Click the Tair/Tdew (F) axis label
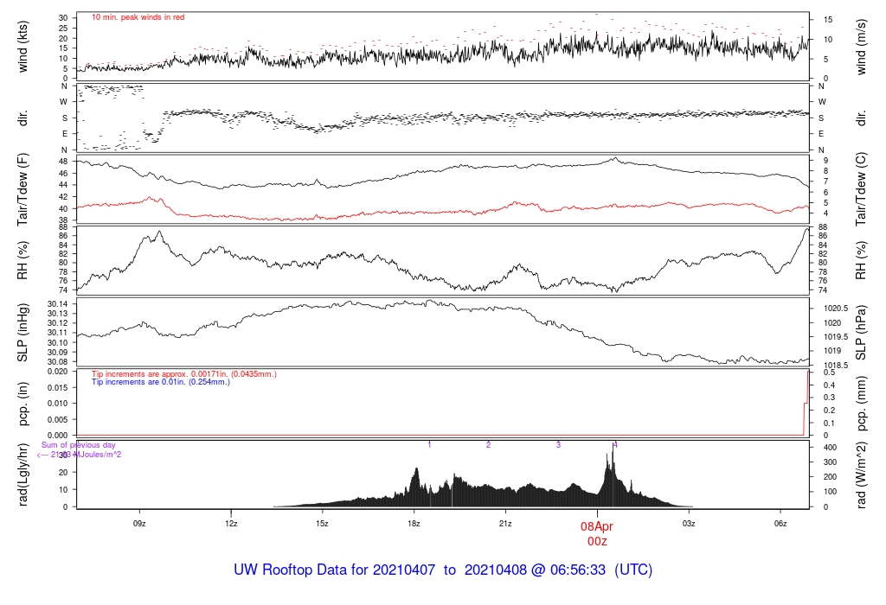This screenshot has height=605, width=886. (x=22, y=189)
